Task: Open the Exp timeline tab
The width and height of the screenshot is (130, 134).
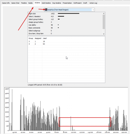Action: (57, 3)
